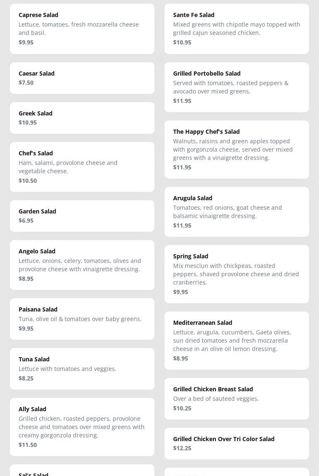Choose The Happy Chef's Salad
Screen dimensions: 319x476
click(x=237, y=150)
